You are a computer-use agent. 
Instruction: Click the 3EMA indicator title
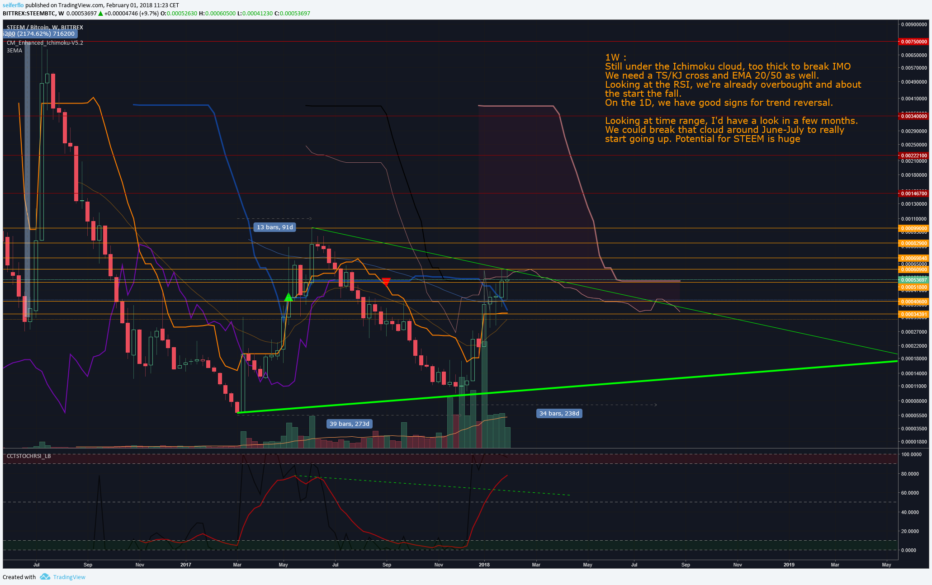pyautogui.click(x=14, y=51)
